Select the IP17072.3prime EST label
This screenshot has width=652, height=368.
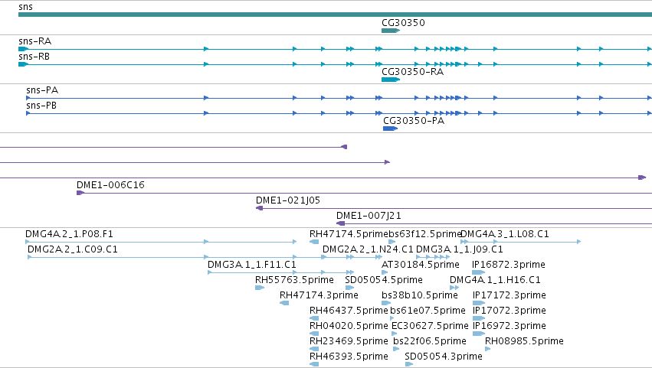(x=509, y=311)
